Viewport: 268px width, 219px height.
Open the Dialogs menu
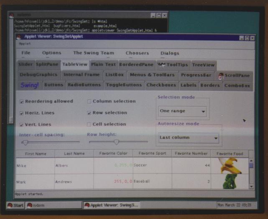click(x=170, y=54)
